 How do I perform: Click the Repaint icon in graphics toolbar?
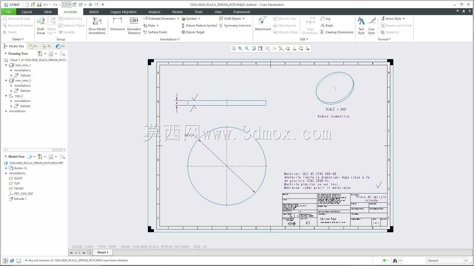[254, 49]
